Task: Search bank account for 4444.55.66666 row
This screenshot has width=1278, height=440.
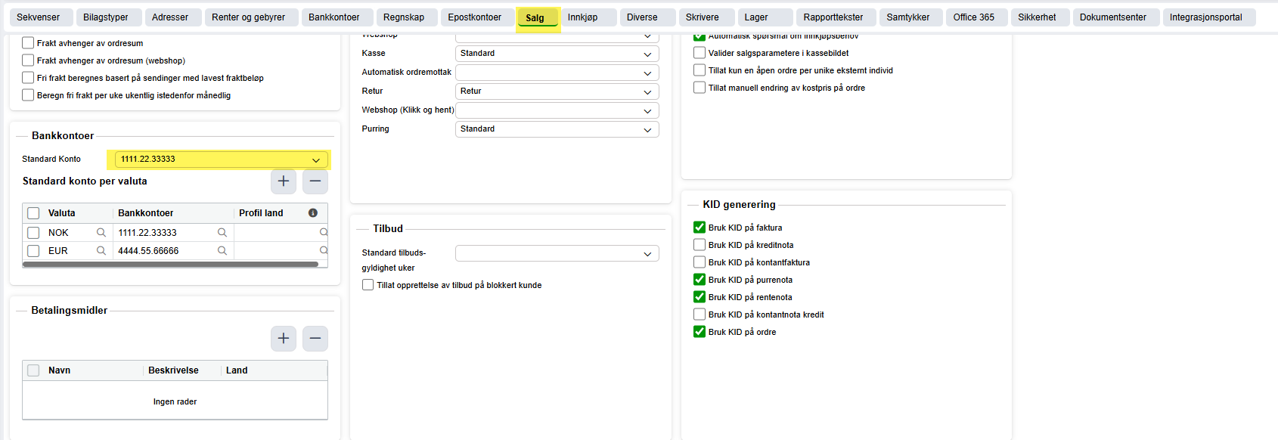Action: click(222, 251)
